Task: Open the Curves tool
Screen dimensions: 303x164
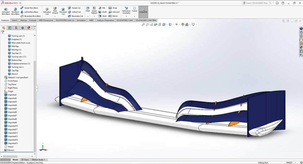Action: click(135, 10)
